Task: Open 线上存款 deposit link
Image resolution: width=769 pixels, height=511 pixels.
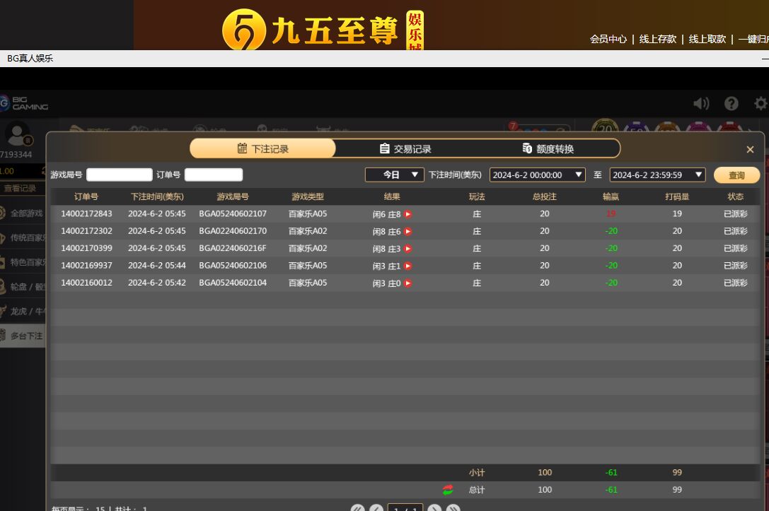Action: coord(658,39)
